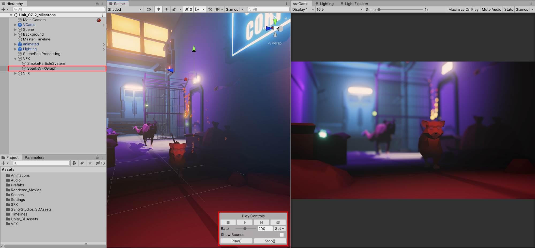535x248 pixels.
Task: Toggle the Stats overlay in Game view
Action: (509, 9)
